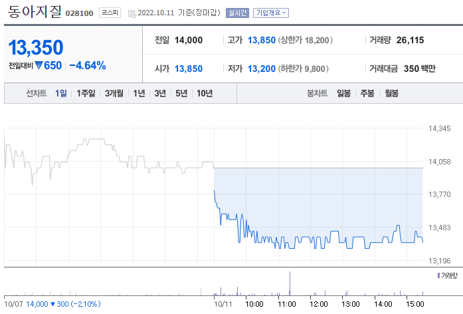The height and width of the screenshot is (314, 463).
Task: Click the 하한가 9,800 text
Action: pyautogui.click(x=304, y=69)
